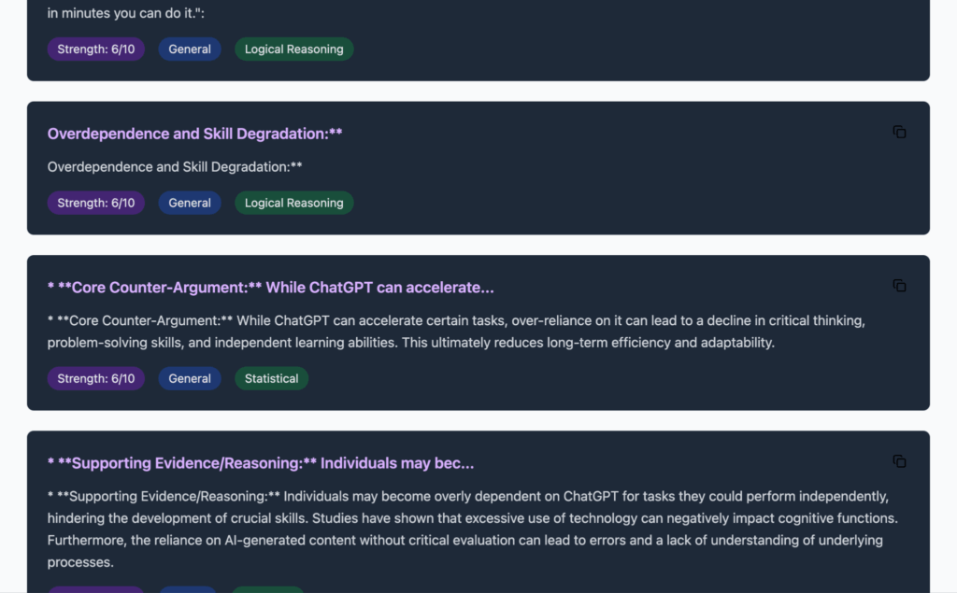Click Strength: 6/10 badge in Overdependence card

96,203
